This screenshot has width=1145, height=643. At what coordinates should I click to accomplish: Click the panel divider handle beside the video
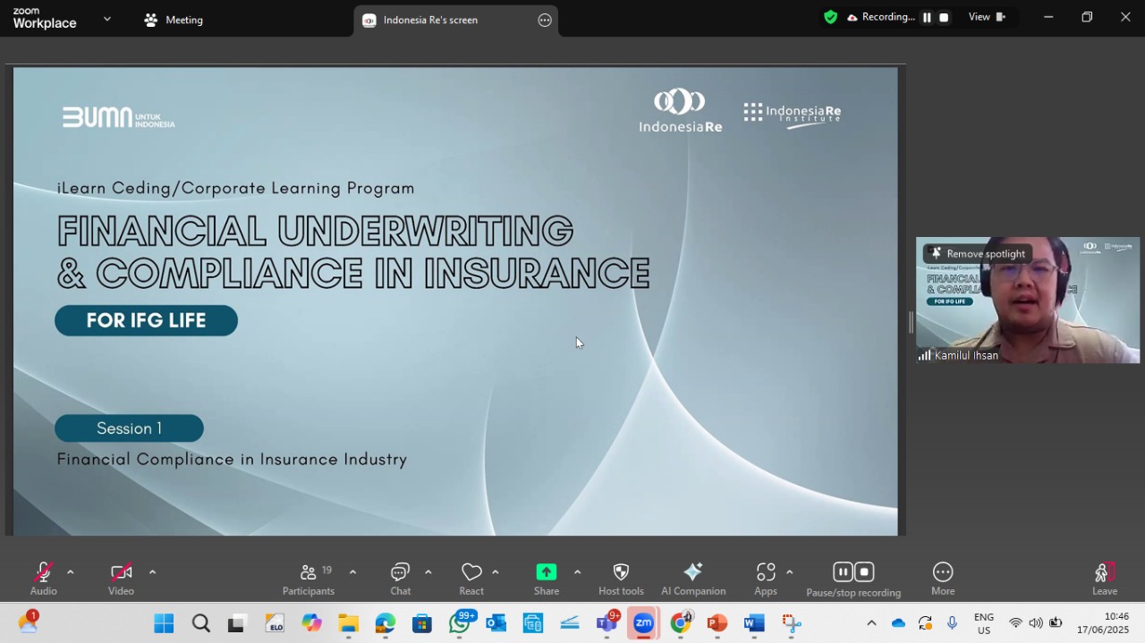[911, 323]
